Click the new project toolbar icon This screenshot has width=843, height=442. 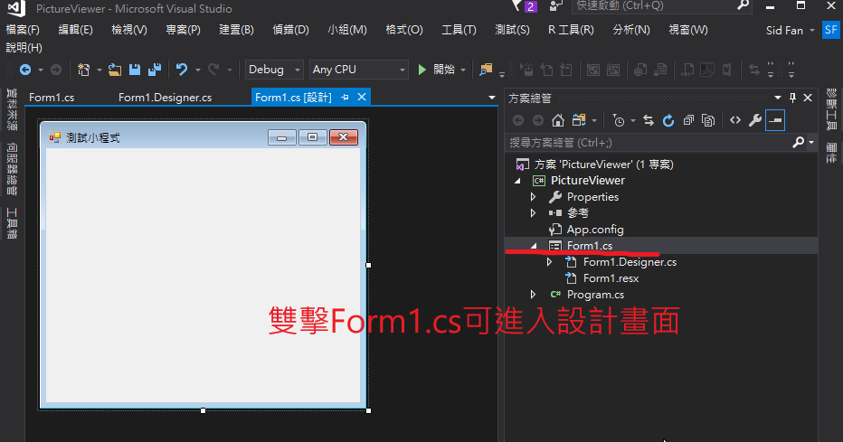tap(83, 70)
